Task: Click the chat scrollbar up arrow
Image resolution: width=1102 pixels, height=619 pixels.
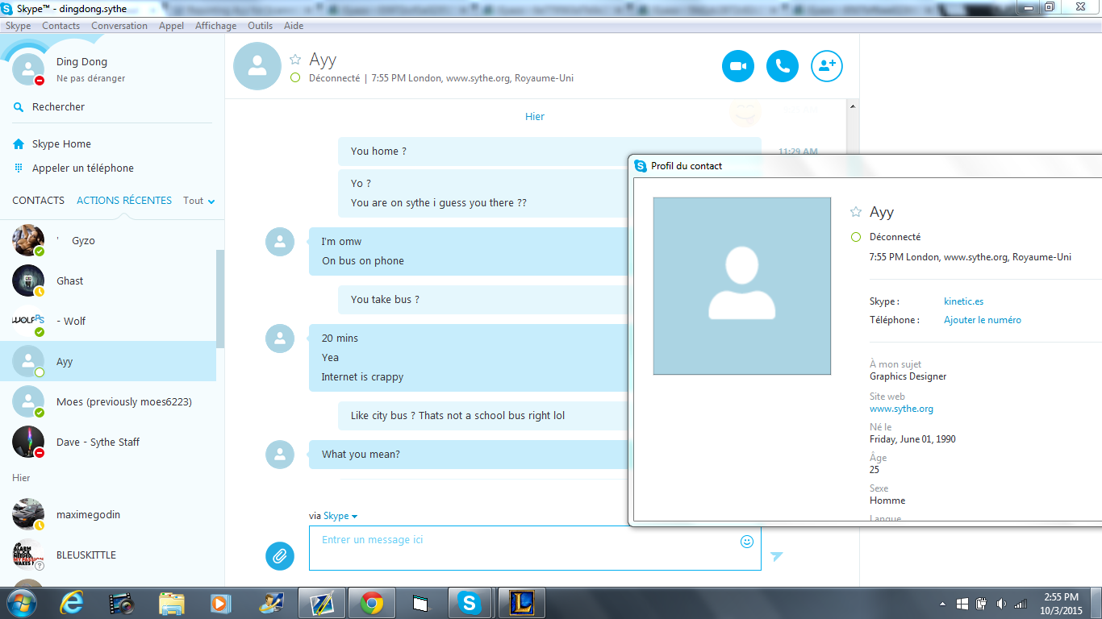Action: tap(852, 106)
